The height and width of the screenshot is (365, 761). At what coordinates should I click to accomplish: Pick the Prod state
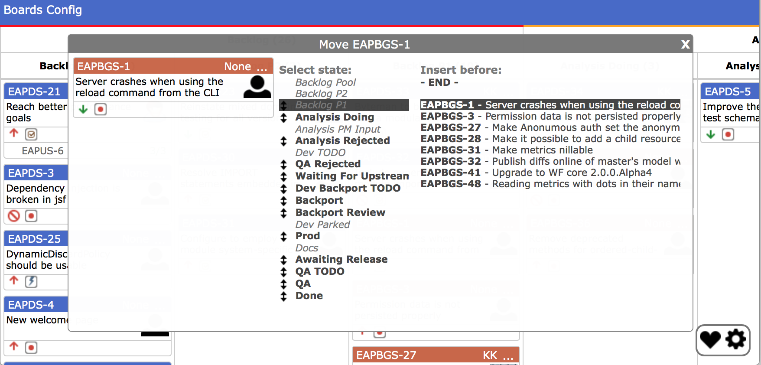coord(307,236)
